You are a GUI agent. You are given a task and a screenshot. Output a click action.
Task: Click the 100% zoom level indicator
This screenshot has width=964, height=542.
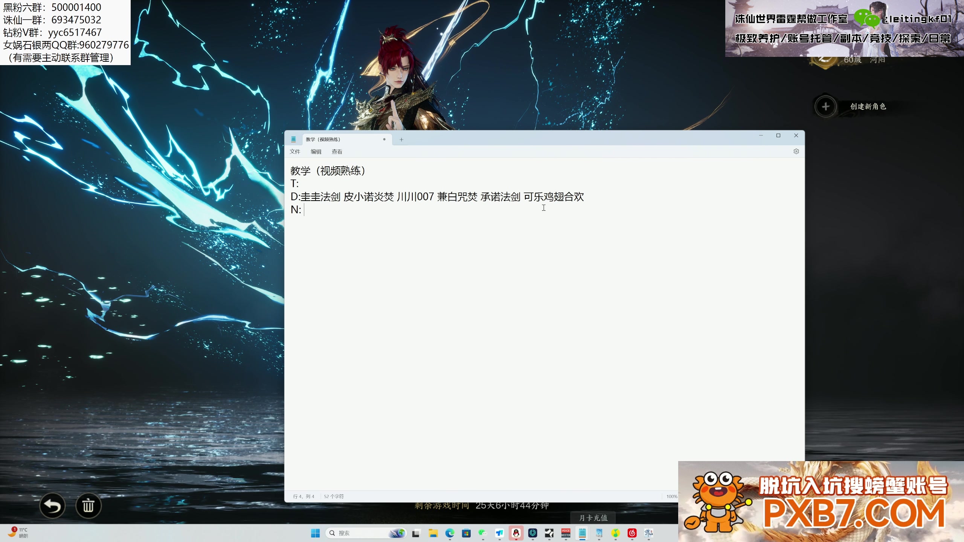tap(671, 496)
